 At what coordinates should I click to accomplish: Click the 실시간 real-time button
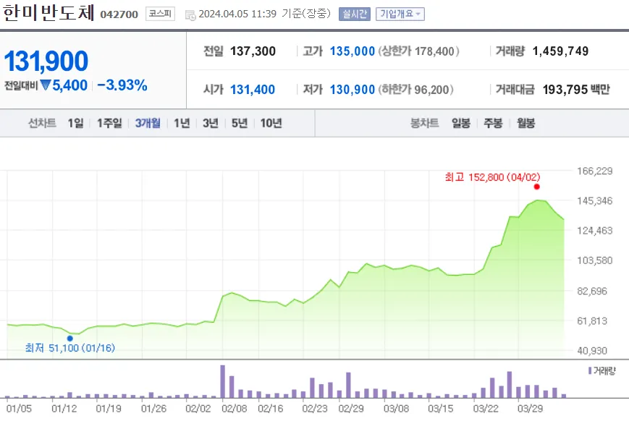coord(354,14)
